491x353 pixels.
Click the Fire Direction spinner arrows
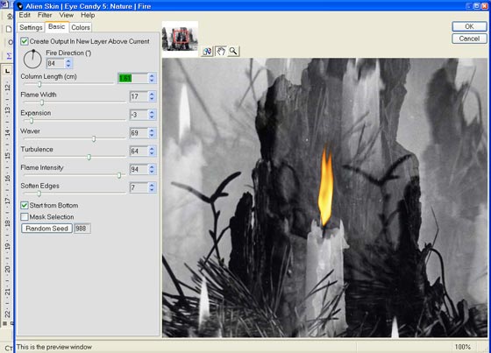coord(68,64)
